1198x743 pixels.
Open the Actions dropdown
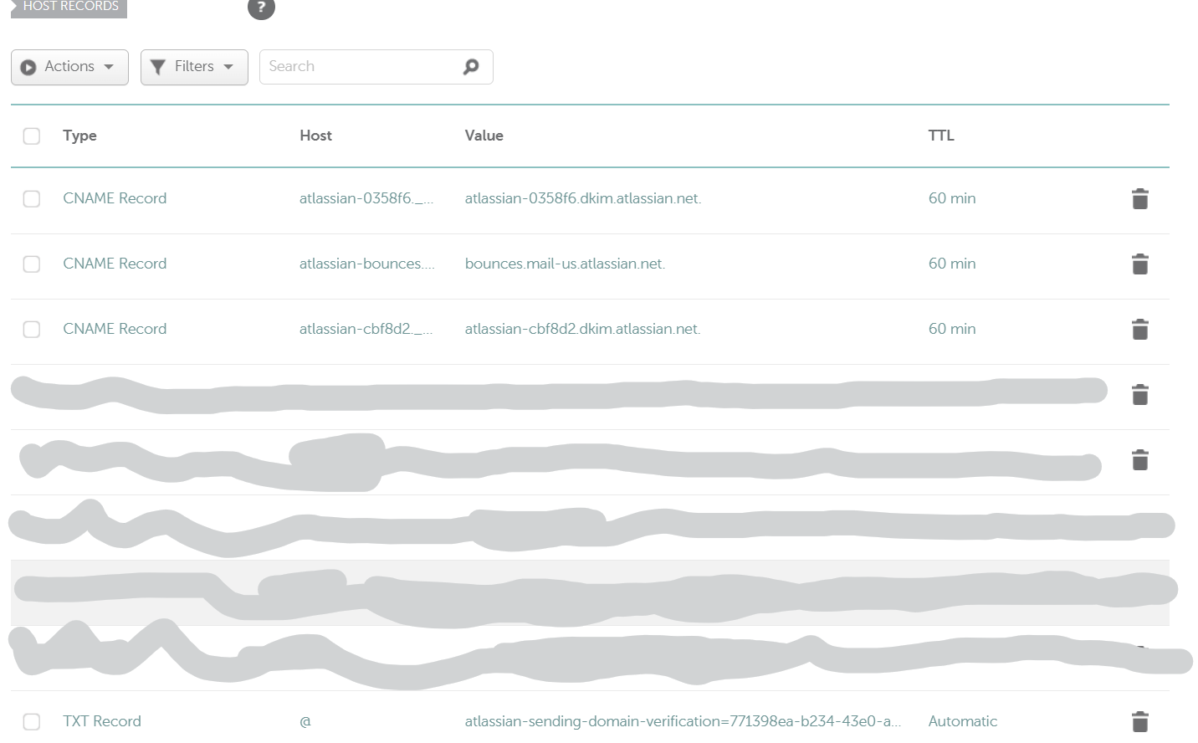click(x=69, y=67)
